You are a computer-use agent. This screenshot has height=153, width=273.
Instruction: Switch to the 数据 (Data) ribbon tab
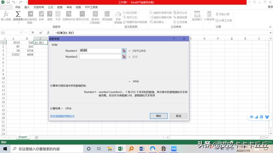60,7
